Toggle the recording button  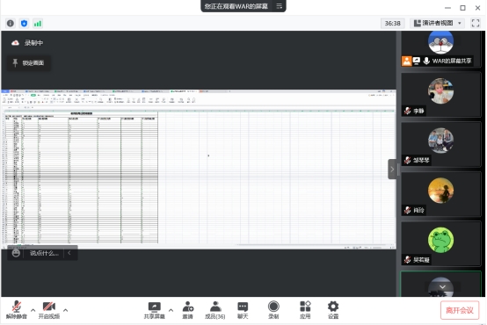(x=273, y=310)
